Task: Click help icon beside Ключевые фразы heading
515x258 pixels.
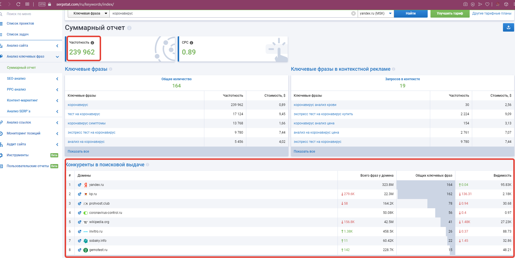Action: [111, 69]
